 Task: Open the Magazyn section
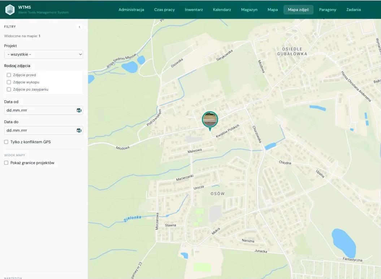249,10
